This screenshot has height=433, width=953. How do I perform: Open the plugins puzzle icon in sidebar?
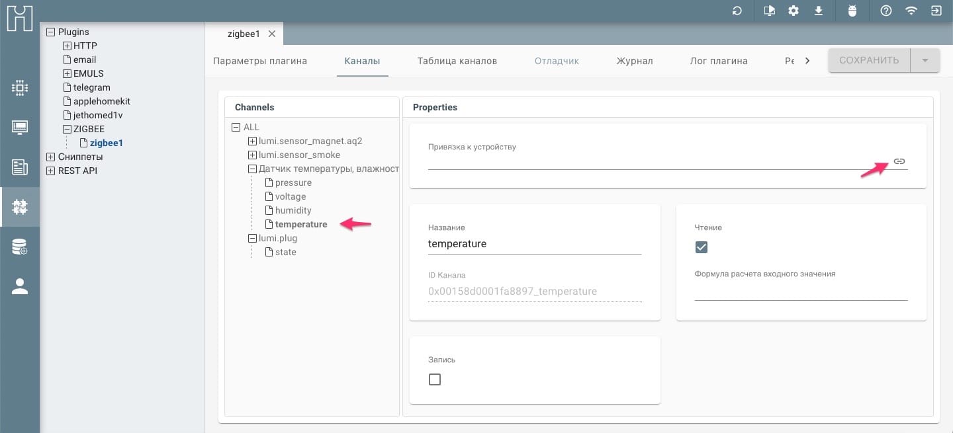point(20,208)
